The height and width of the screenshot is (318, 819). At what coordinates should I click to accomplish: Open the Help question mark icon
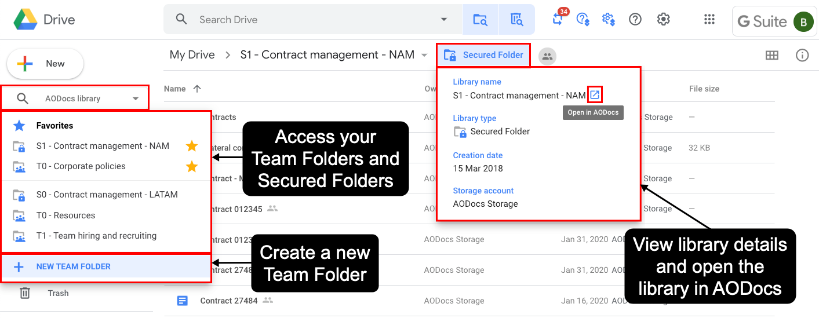[635, 19]
